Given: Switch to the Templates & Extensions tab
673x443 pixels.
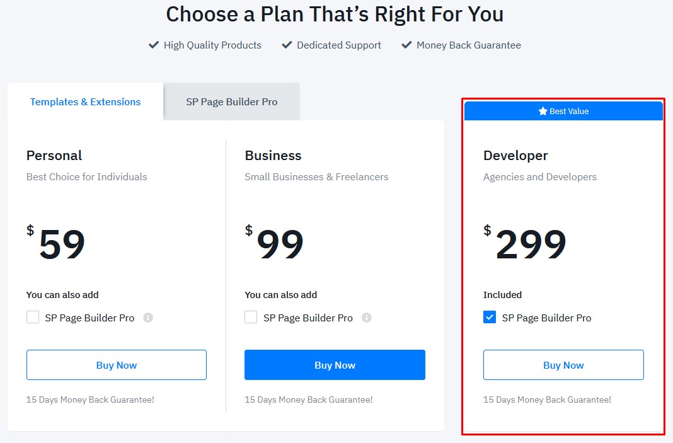Looking at the screenshot, I should 85,101.
